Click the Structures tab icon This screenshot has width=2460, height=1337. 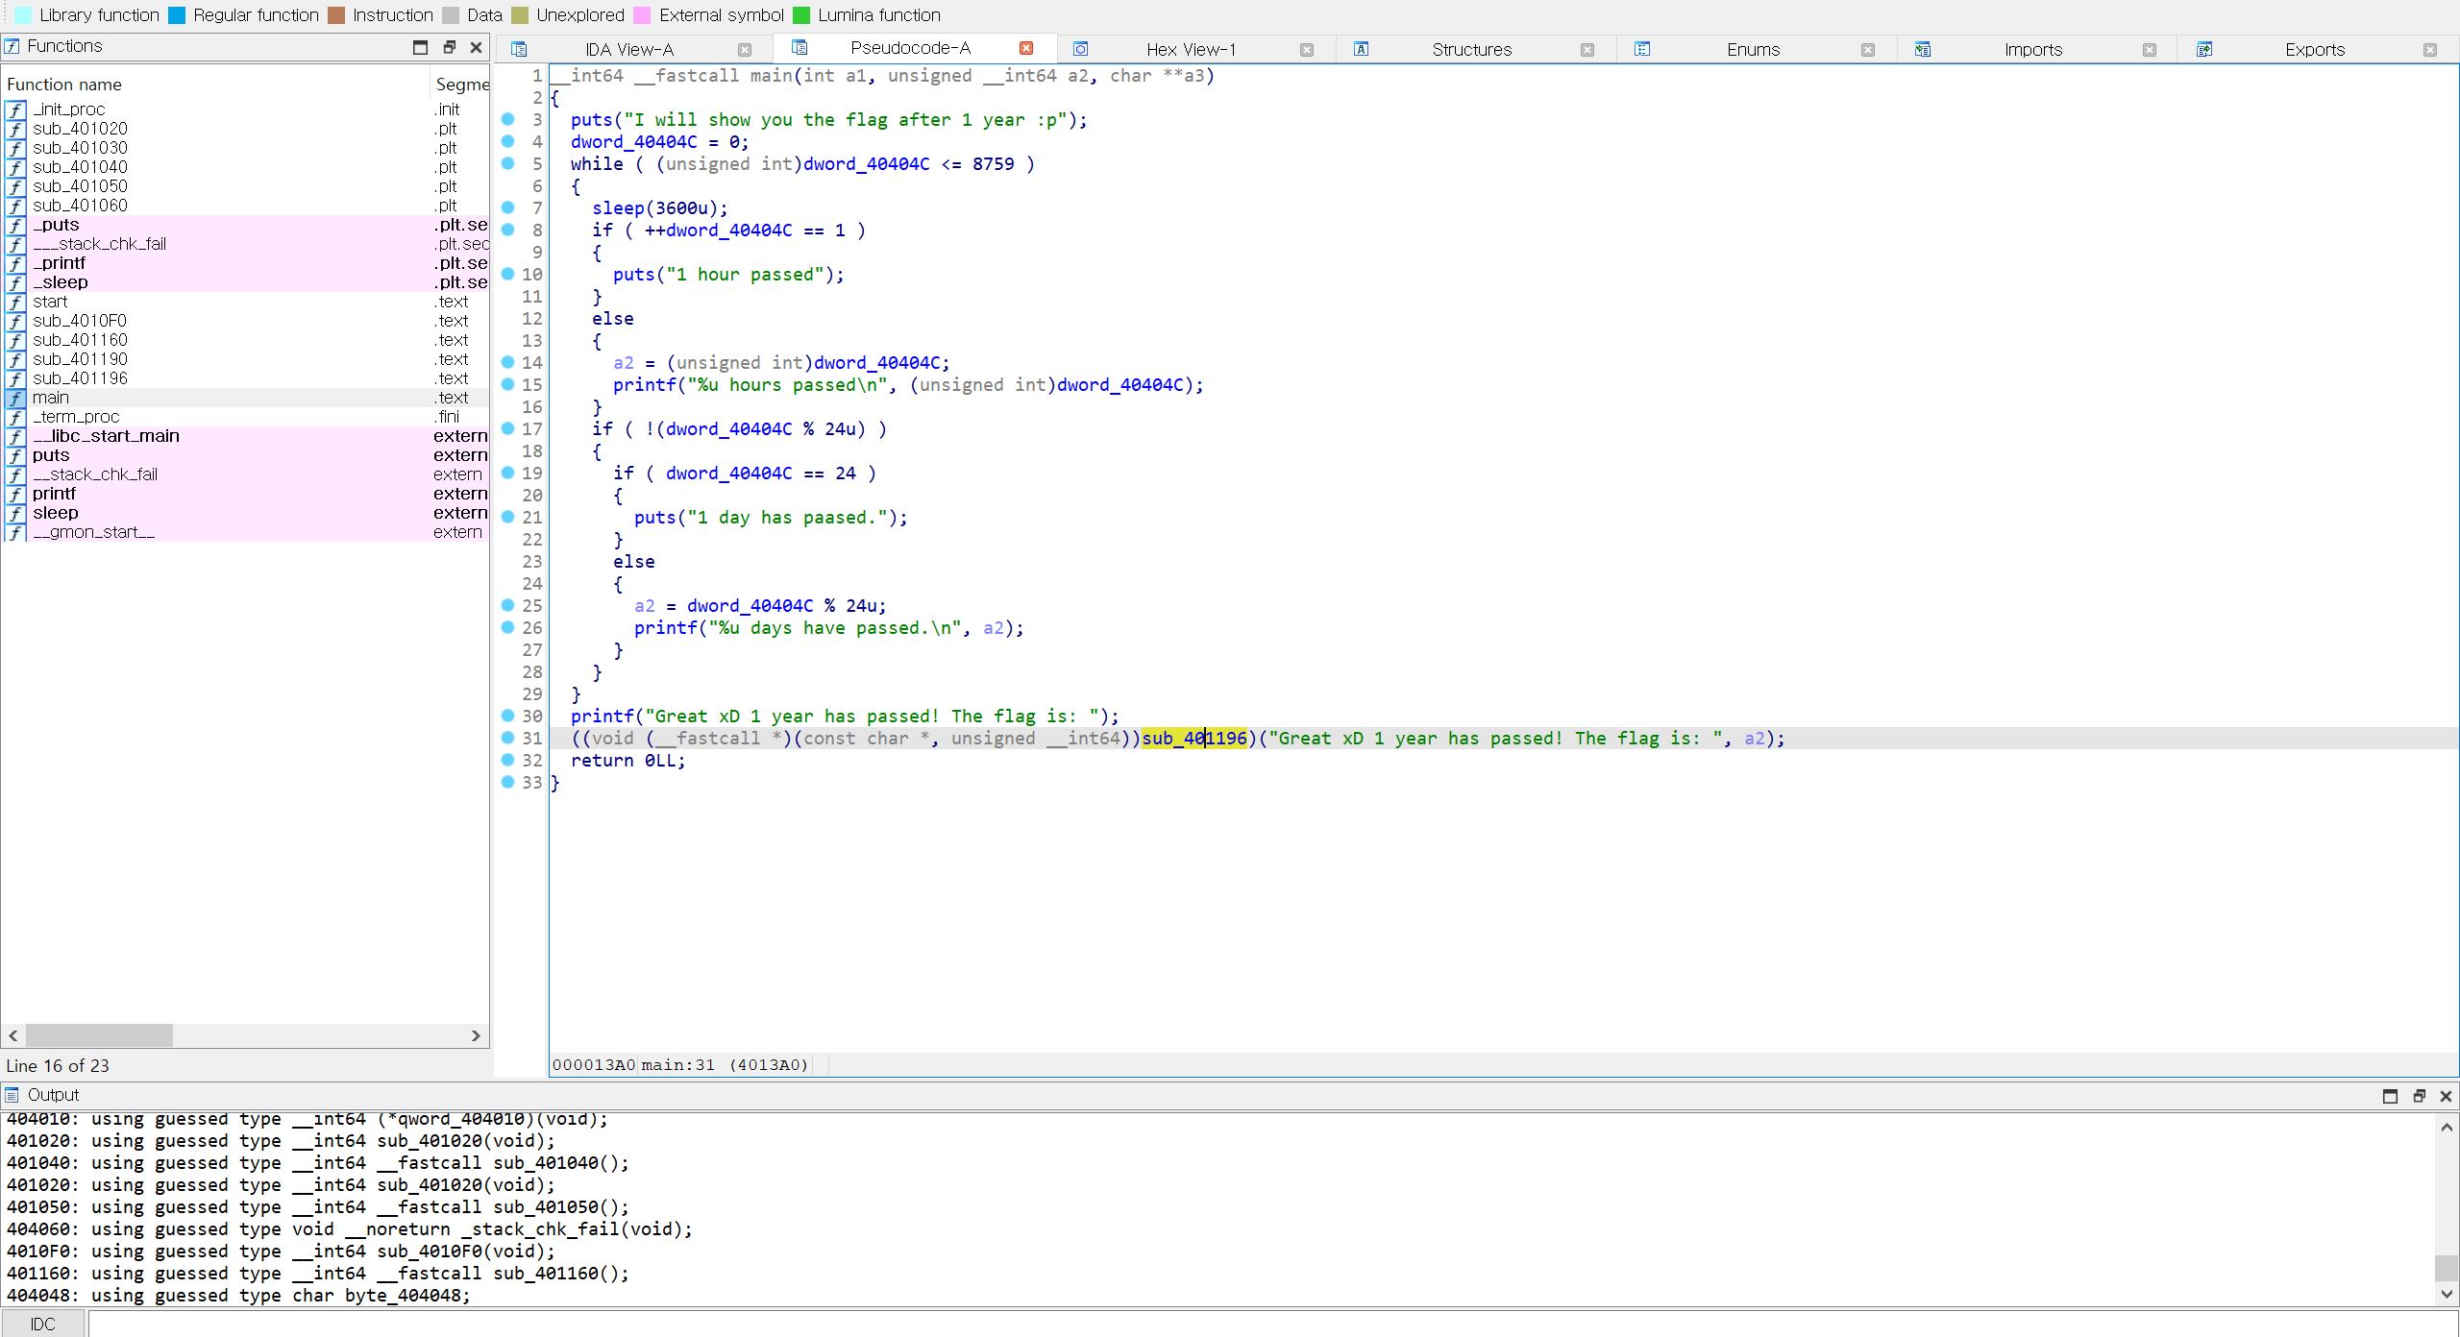click(x=1361, y=49)
